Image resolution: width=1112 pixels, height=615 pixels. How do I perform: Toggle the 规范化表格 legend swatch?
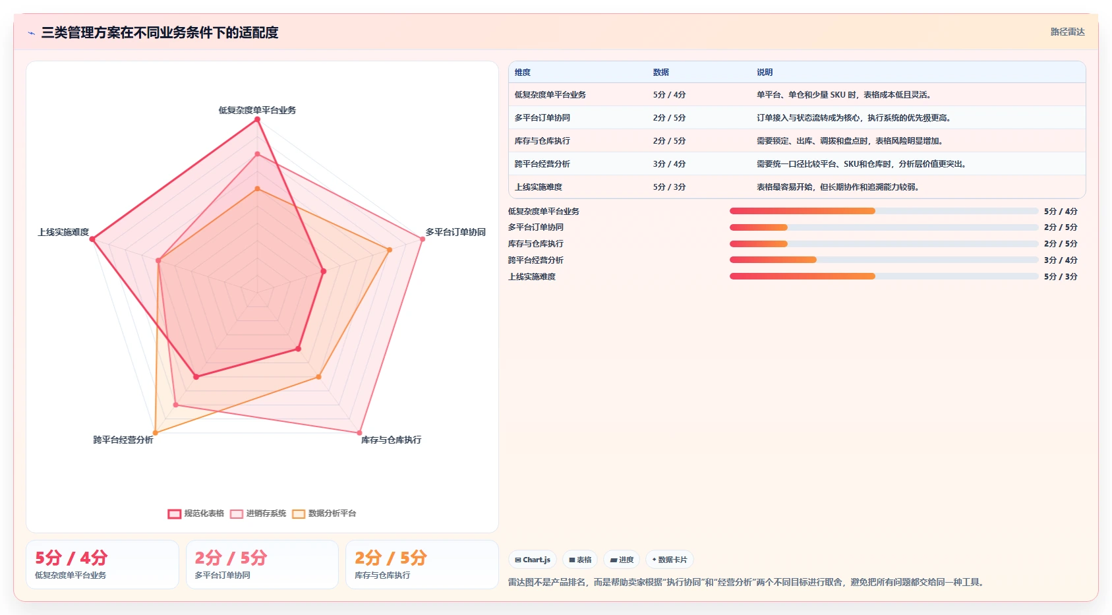[x=174, y=514]
